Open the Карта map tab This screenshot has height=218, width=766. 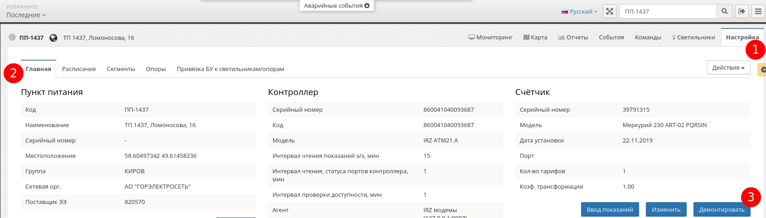pyautogui.click(x=535, y=38)
